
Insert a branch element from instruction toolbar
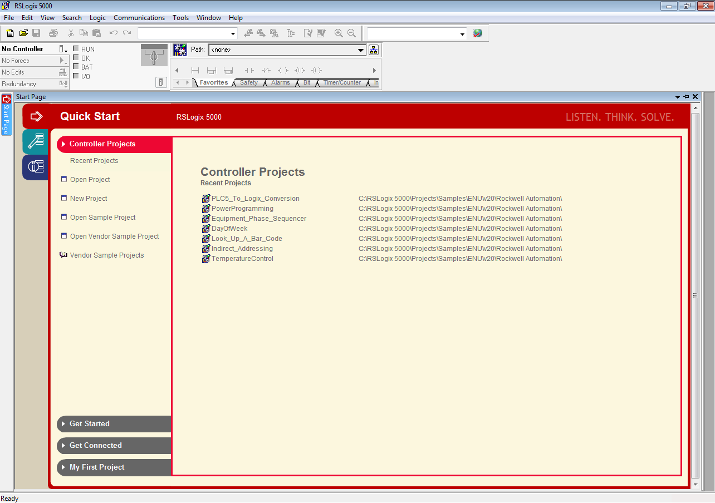(211, 70)
